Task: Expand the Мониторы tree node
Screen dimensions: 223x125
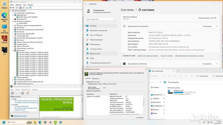Action: (x=13, y=40)
